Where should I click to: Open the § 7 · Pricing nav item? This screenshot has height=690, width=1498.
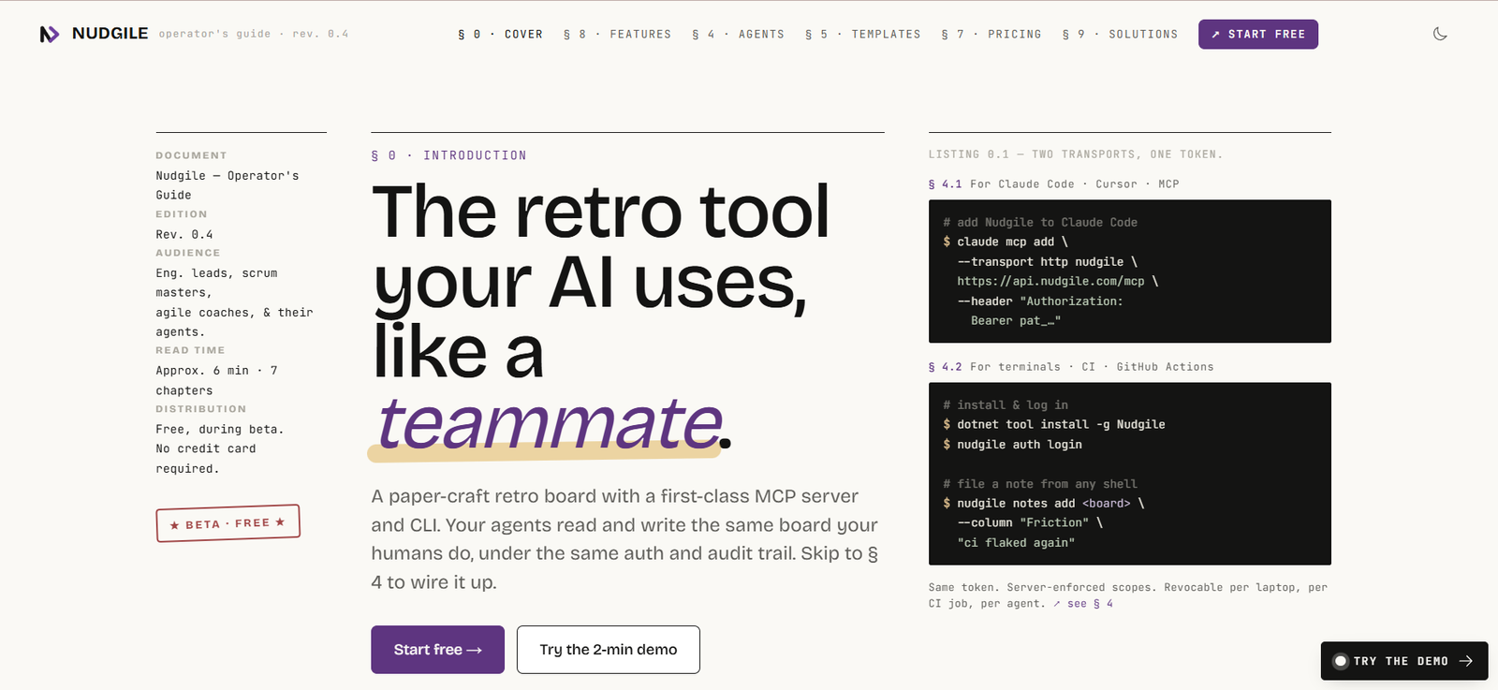pyautogui.click(x=991, y=34)
